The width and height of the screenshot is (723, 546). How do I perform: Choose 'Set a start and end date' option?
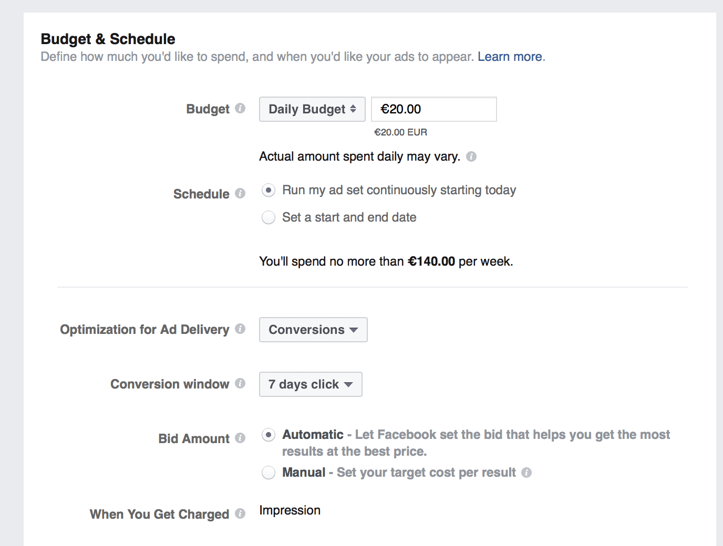point(268,217)
